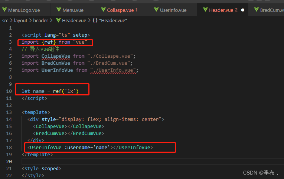Click CollapeVue identifier in import line 5
This screenshot has height=179, width=284.
pyautogui.click(x=56, y=56)
